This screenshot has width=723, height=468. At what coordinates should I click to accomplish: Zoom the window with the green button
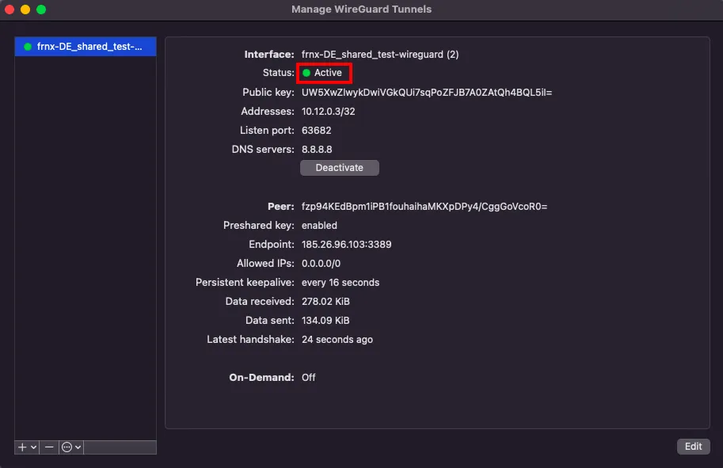click(41, 10)
